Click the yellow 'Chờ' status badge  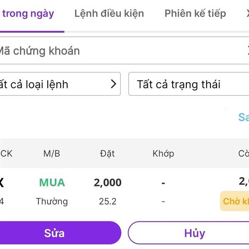235,202
